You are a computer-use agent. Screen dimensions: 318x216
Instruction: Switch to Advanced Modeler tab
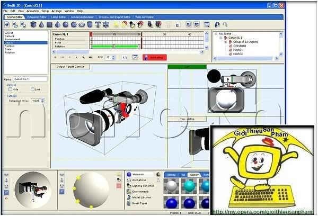pyautogui.click(x=82, y=17)
